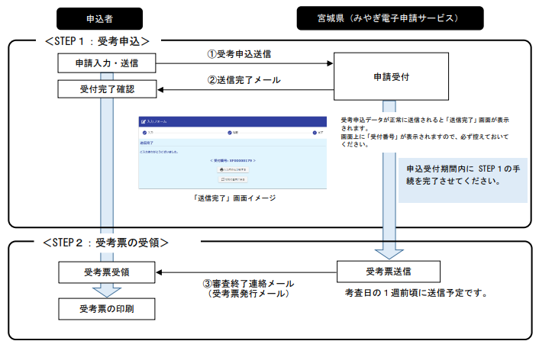Click the 申込受付期間内に STEP 1 notice box
539x341 pixels.
pyautogui.click(x=463, y=180)
